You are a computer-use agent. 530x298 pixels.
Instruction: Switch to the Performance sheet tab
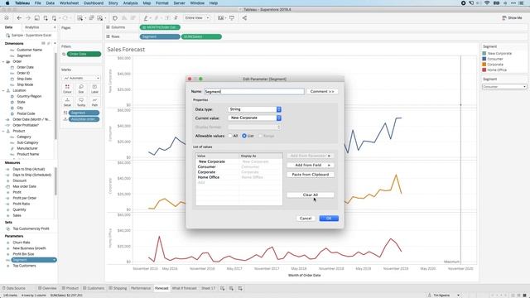tap(141, 288)
